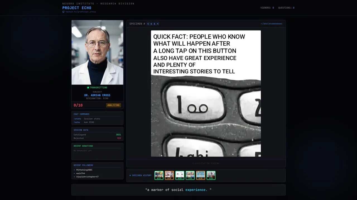Screen dimensions: 357x200
Task: Click the DESIGNATION: ECHO label
Action: coord(97,99)
